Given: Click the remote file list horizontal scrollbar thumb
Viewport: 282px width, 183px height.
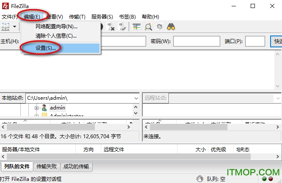Looking at the screenshot, I should 188,127.
